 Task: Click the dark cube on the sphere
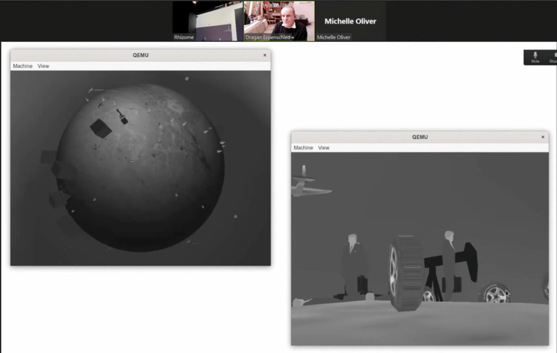tap(101, 128)
